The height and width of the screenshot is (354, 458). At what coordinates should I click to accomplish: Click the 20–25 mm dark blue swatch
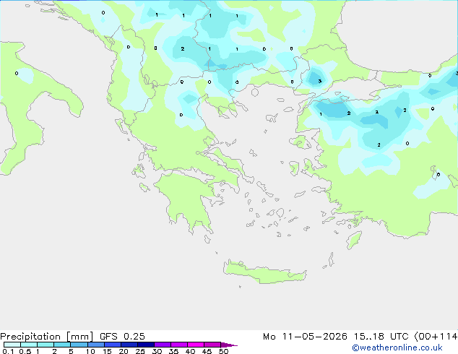coord(129,345)
